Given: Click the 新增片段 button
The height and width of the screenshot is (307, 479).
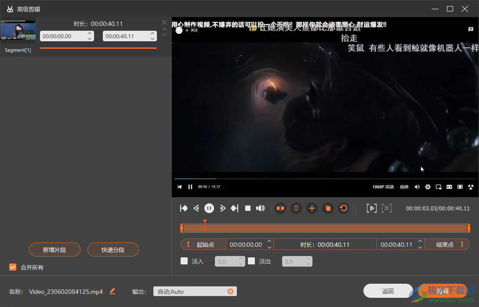Looking at the screenshot, I should pos(54,249).
